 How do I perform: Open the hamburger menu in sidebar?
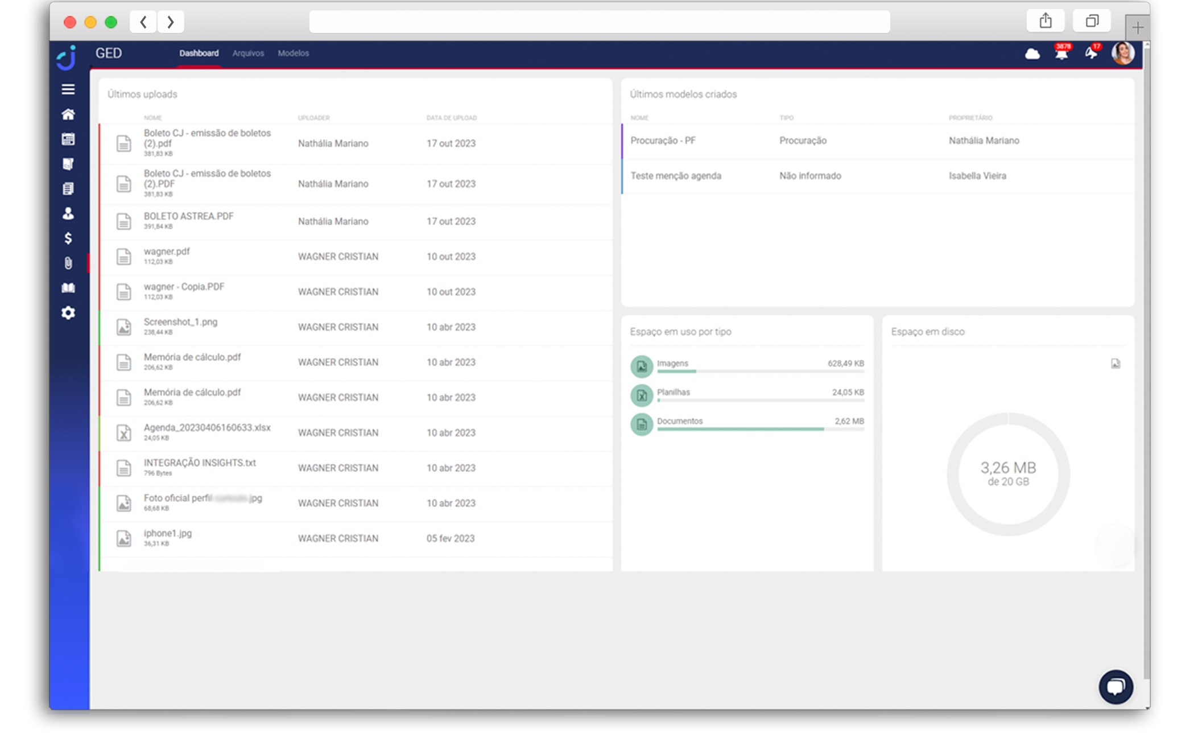click(68, 89)
